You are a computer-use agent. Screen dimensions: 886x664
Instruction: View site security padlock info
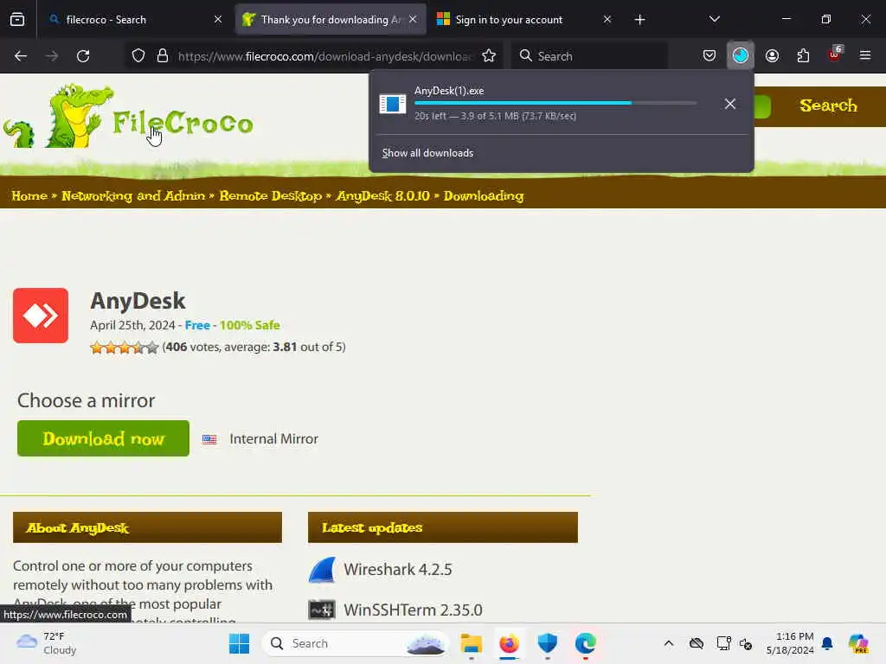pos(163,56)
